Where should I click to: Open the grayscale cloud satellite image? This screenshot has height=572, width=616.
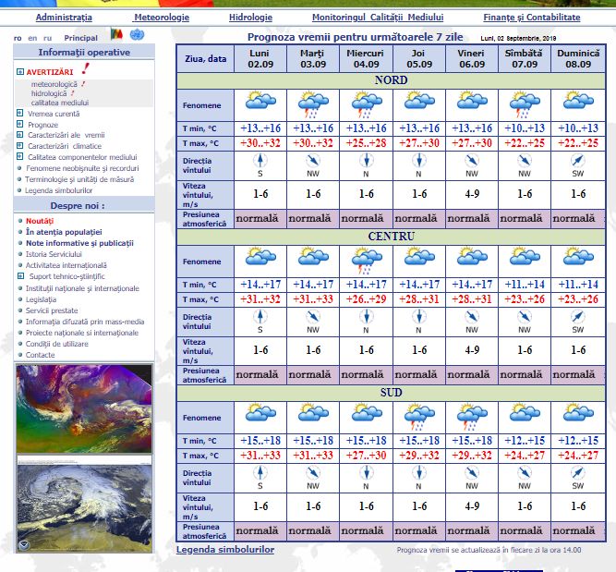(x=84, y=505)
